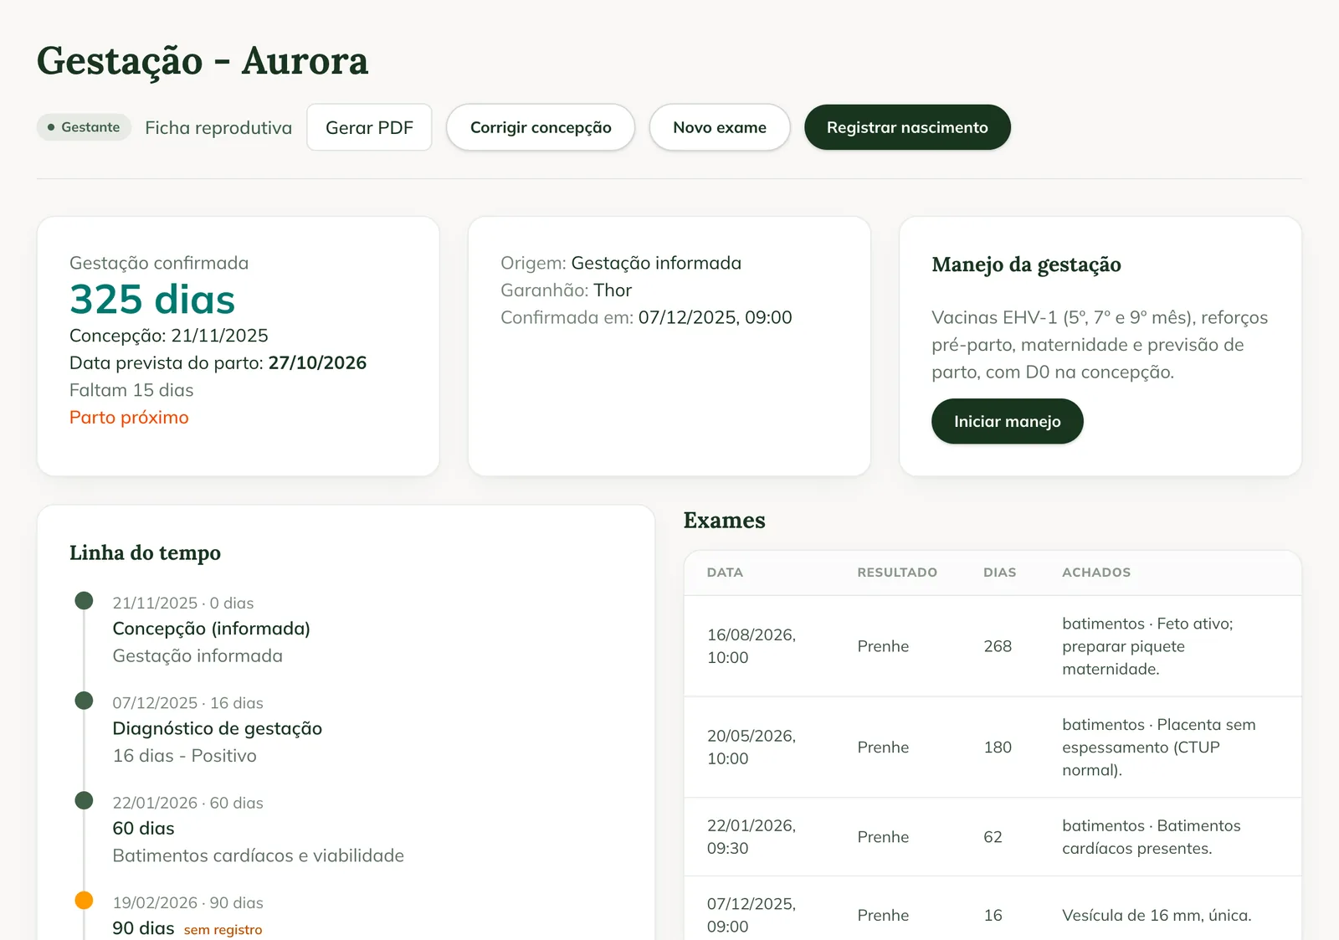
Task: Open the Corrigir concepção dialog
Action: [x=541, y=127]
